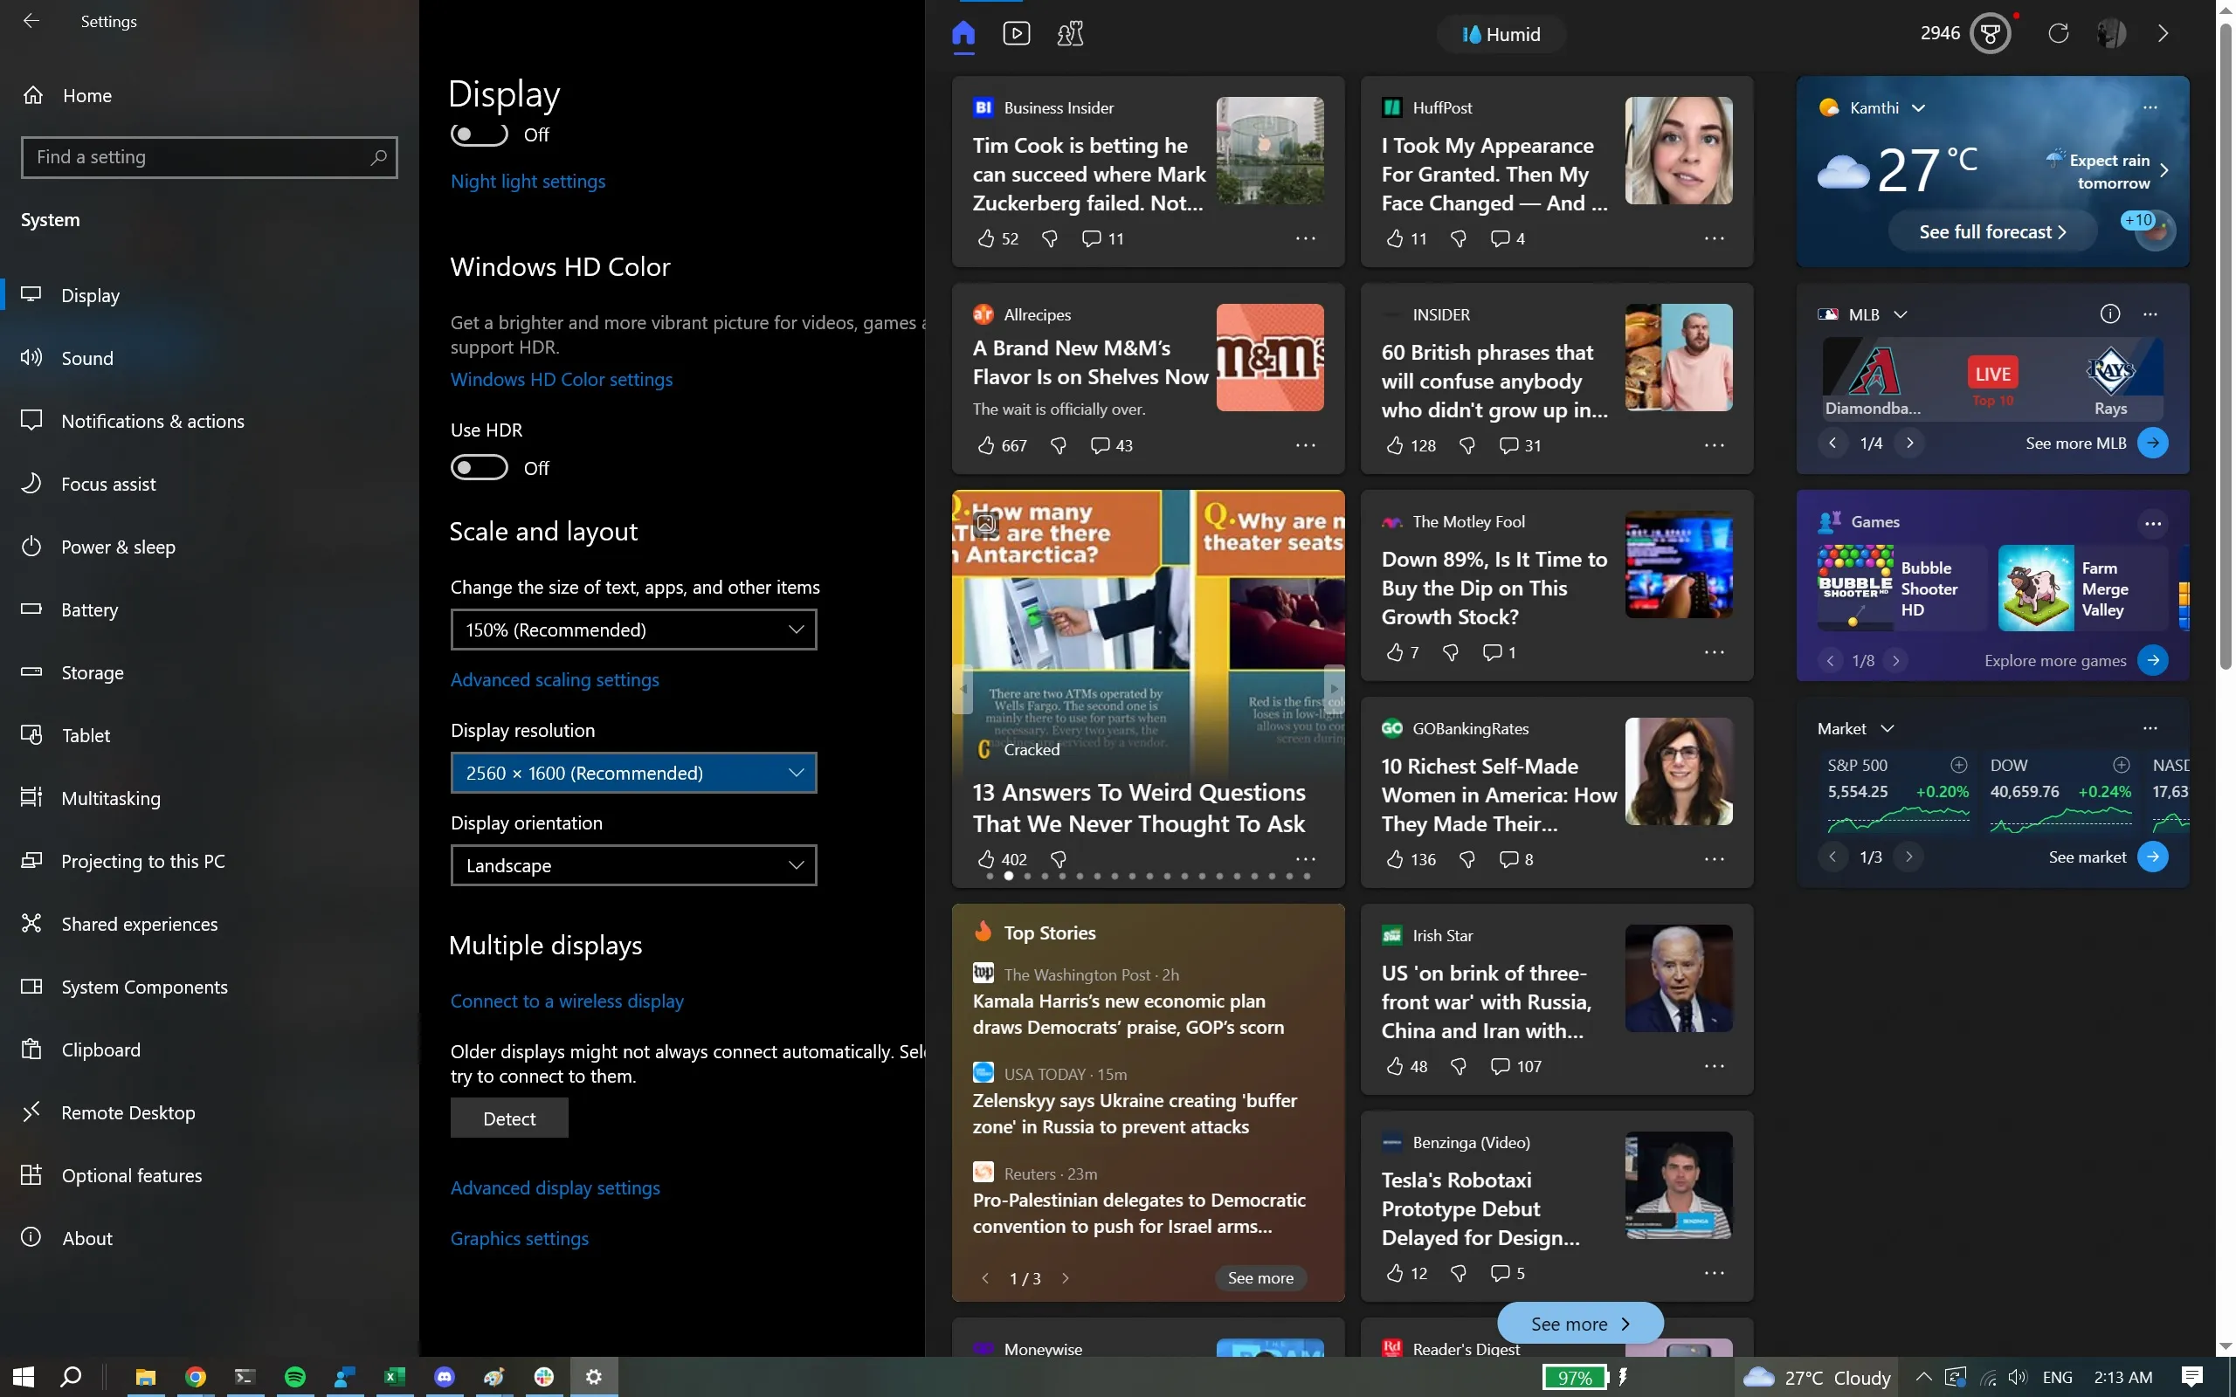
Task: Select Display from the System menu
Action: pos(90,292)
